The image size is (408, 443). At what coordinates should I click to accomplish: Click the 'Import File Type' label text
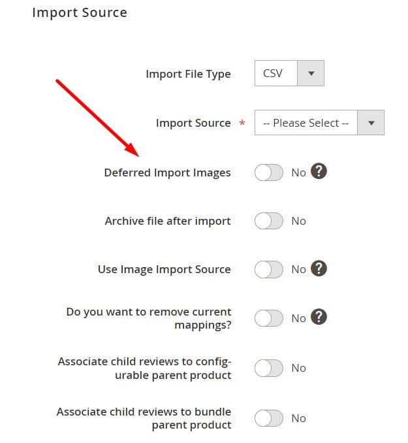(x=188, y=74)
